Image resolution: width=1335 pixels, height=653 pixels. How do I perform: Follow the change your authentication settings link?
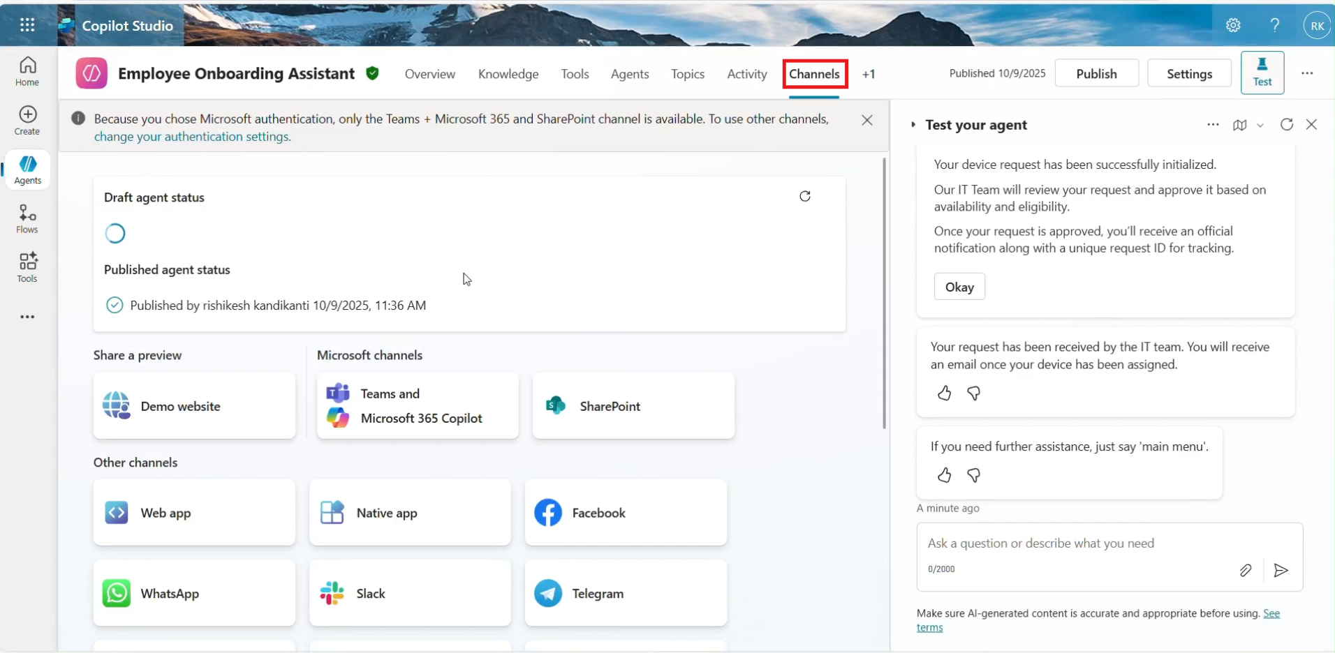(x=192, y=137)
